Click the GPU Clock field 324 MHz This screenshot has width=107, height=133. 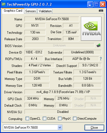tap(33, 98)
